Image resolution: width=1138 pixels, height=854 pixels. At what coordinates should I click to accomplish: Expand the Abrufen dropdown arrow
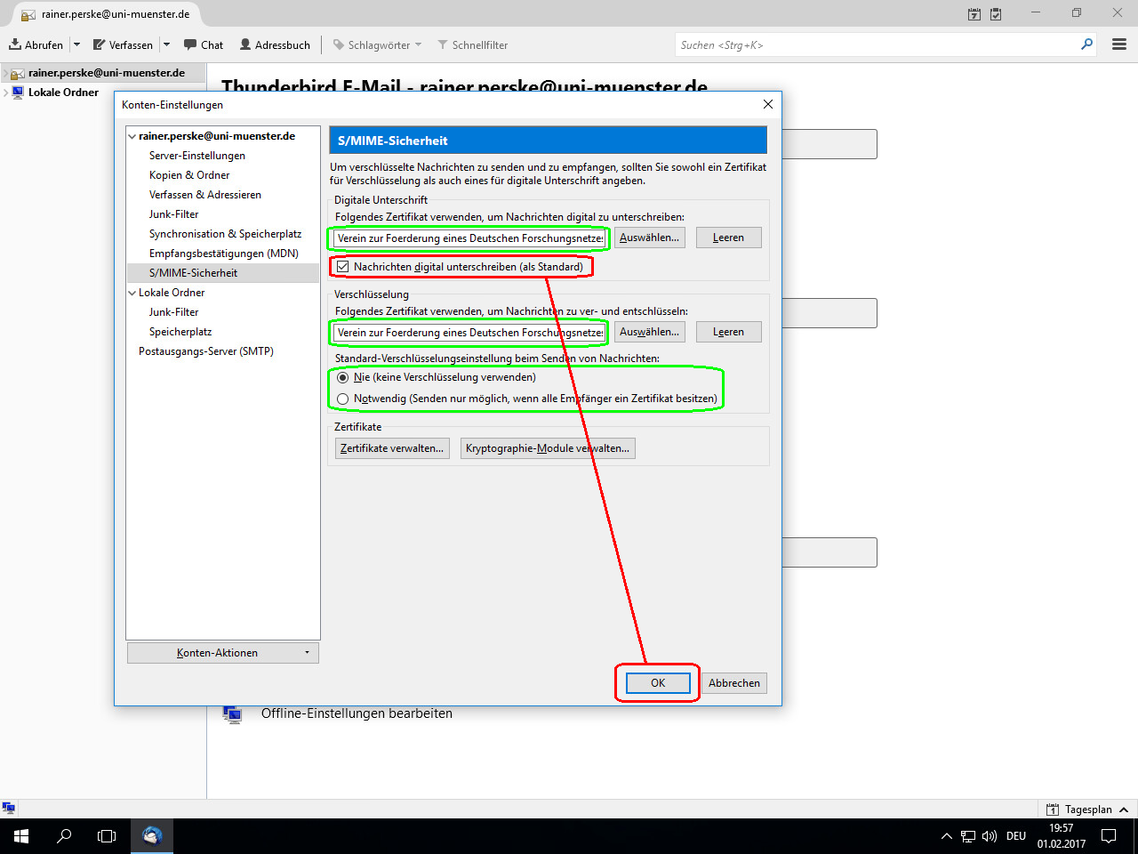pyautogui.click(x=76, y=44)
